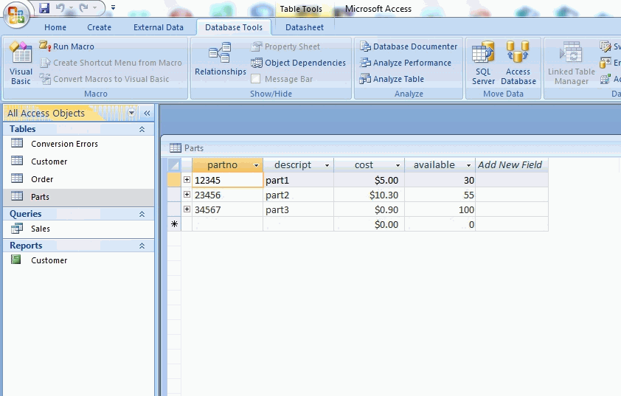This screenshot has width=621, height=396.
Task: Toggle the Message Bar checkbox
Action: click(x=256, y=79)
